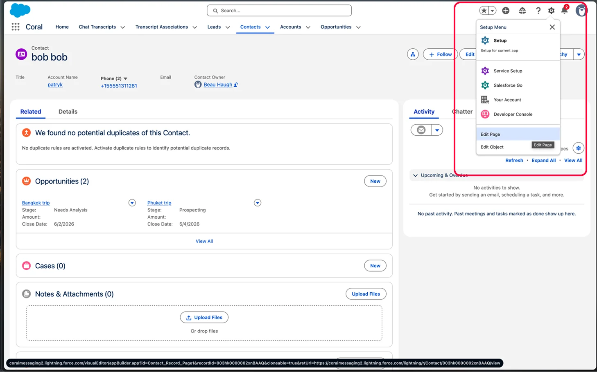This screenshot has height=372, width=597.
Task: Launch the Developer Console
Action: [x=518, y=114]
